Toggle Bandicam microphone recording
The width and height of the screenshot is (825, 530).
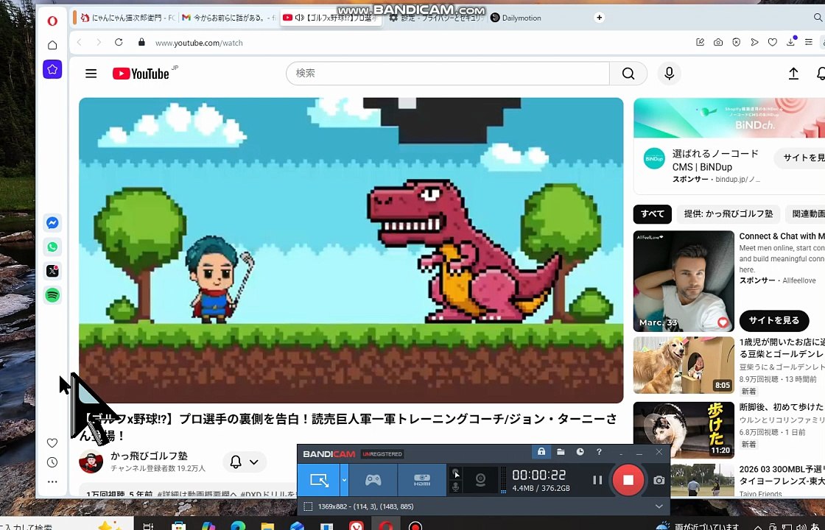(456, 487)
